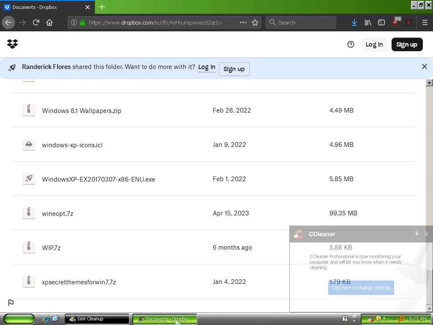Viewport: 433px width, 325px height.
Task: Open wineopt.7z file
Action: pos(58,214)
